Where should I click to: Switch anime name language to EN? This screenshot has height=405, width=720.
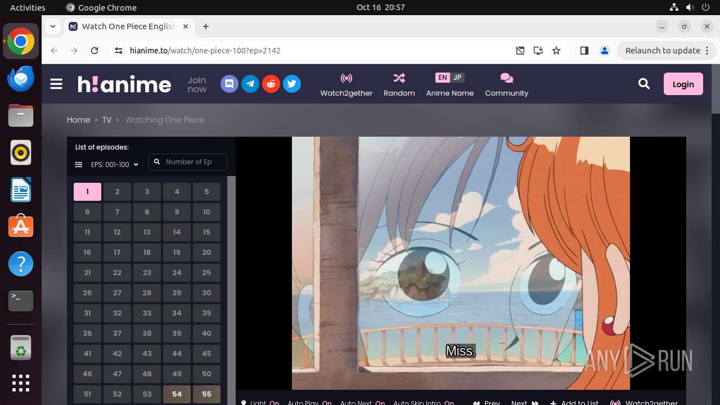(443, 78)
